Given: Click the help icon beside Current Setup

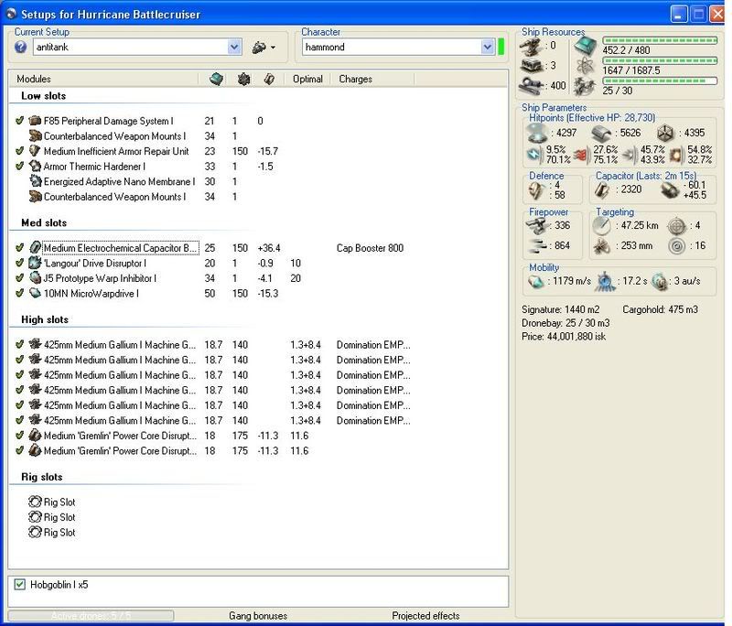Looking at the screenshot, I should pyautogui.click(x=20, y=47).
